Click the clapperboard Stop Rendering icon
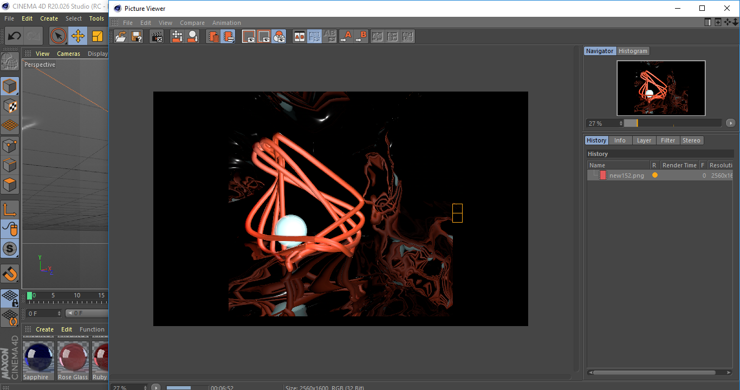The width and height of the screenshot is (740, 390). (x=157, y=36)
